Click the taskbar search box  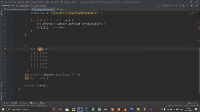coord(28,109)
